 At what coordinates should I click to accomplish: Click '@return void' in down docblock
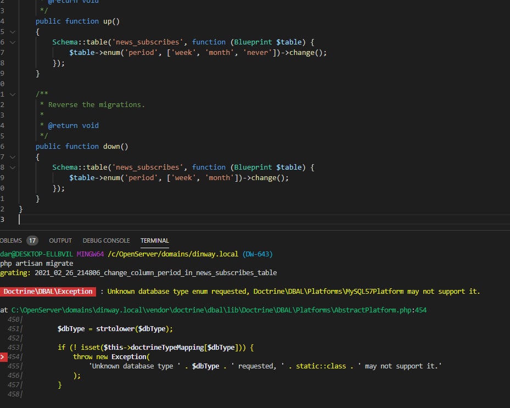[73, 126]
